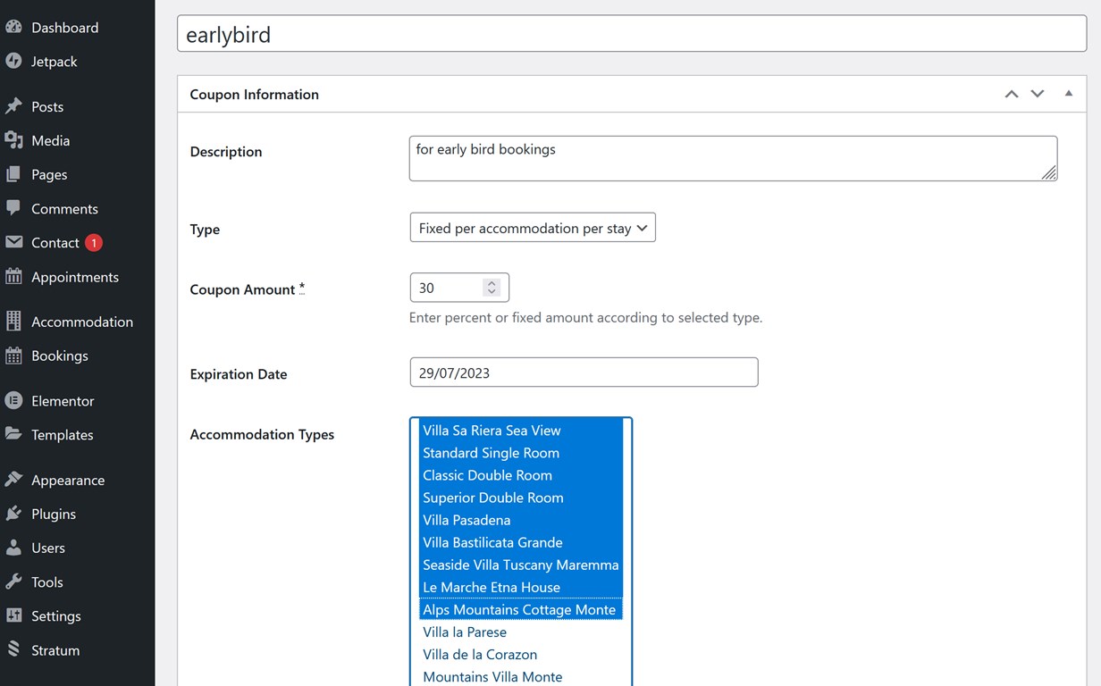
Task: Click the Posts pushpin icon
Action: [x=13, y=106]
